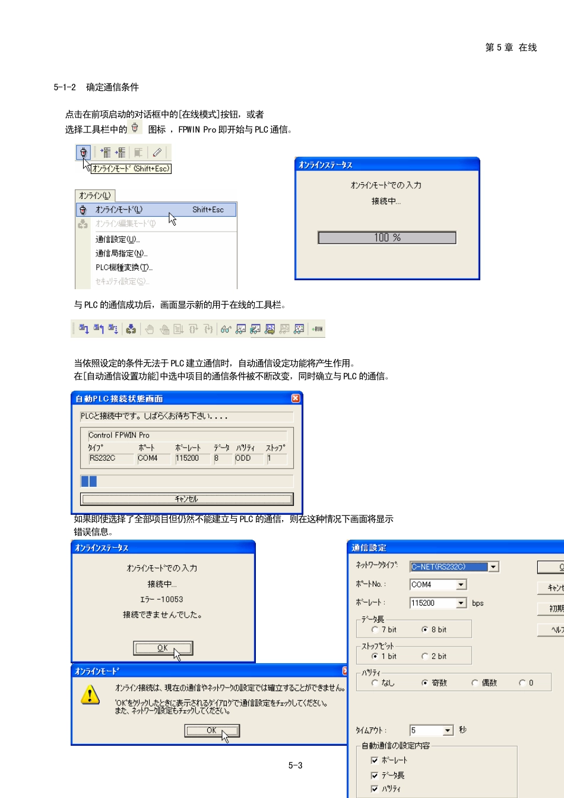
Task: Click OK in オンラインモード warning dialog
Action: pos(212,731)
